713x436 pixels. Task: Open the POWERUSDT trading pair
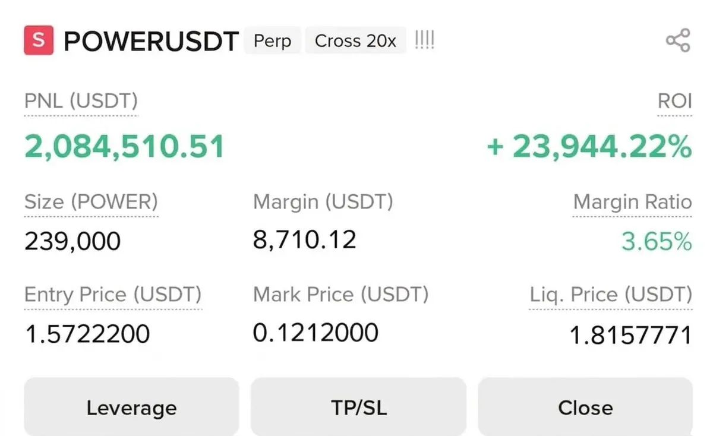pos(151,41)
